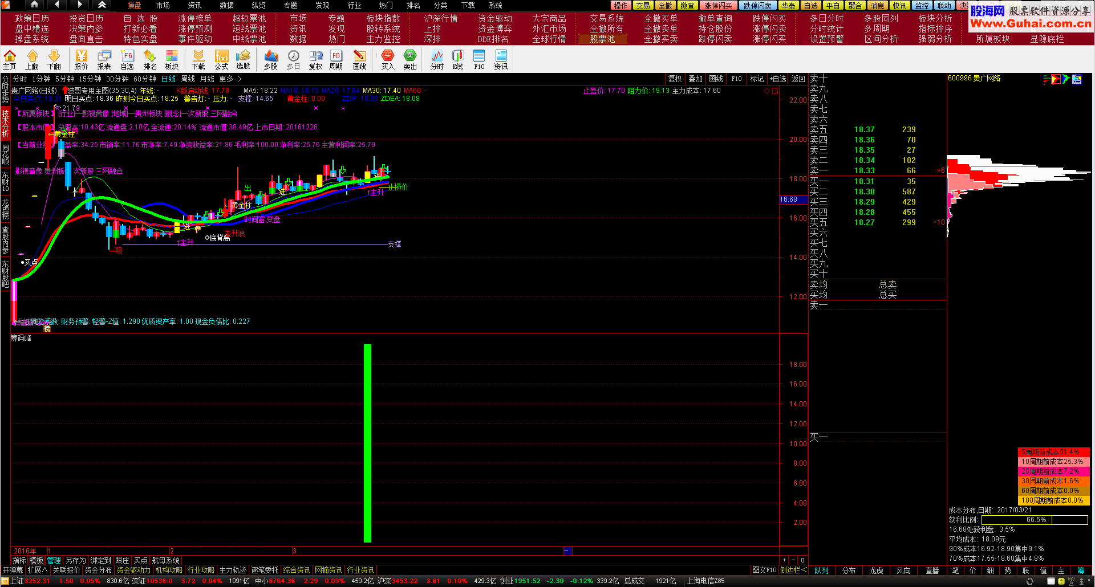1095x587 pixels.
Task: Click the refresh icon in status bar
Action: coord(1030,581)
